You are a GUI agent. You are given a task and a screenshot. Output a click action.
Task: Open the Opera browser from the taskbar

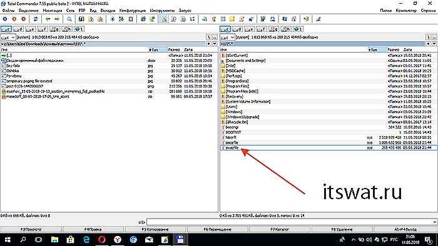click(102, 239)
